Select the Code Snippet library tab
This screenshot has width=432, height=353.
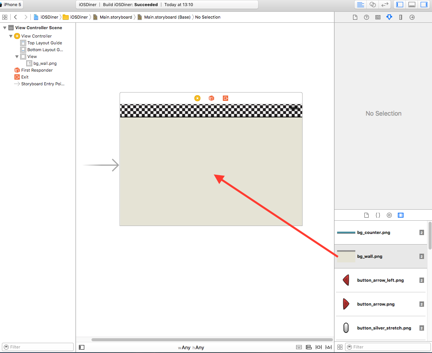(x=378, y=215)
